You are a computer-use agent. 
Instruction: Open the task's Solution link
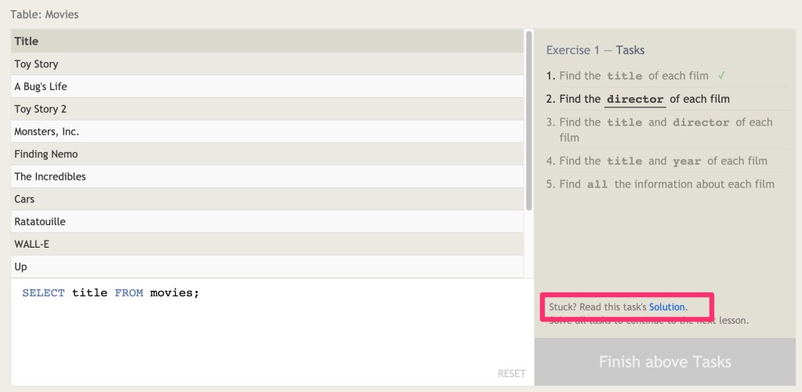coord(666,307)
